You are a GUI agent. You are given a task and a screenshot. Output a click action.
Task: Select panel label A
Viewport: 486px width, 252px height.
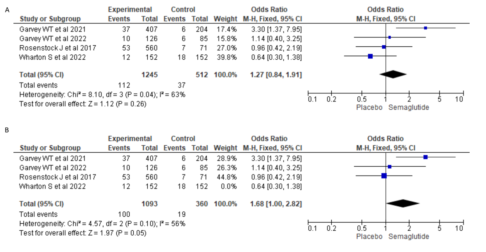point(7,10)
